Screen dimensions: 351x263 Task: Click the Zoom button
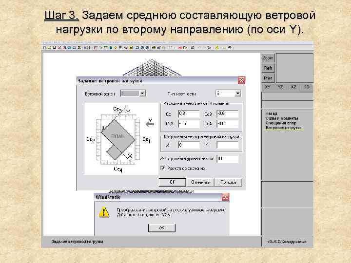coord(268,58)
